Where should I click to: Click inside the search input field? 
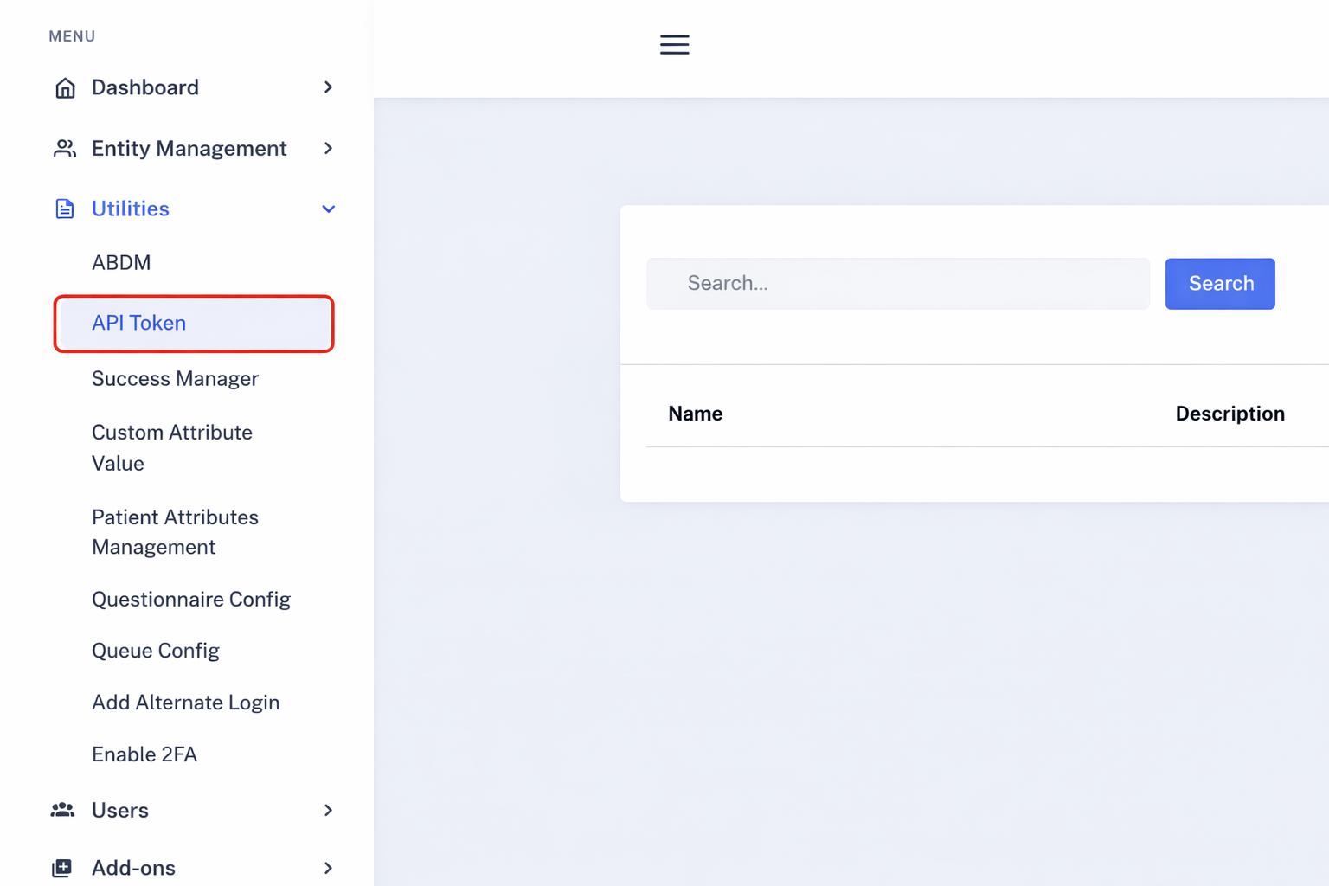click(x=897, y=283)
